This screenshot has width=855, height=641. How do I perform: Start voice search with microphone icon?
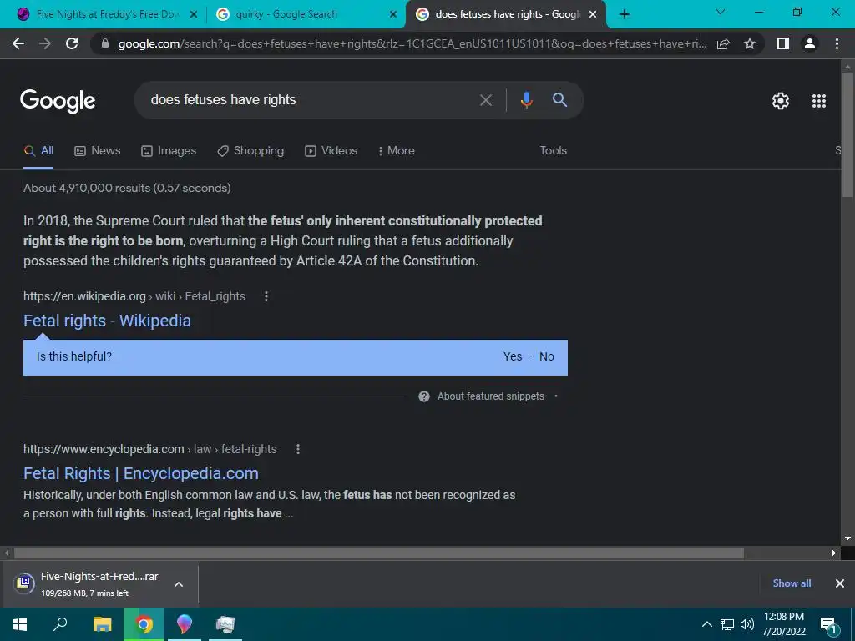pos(526,100)
